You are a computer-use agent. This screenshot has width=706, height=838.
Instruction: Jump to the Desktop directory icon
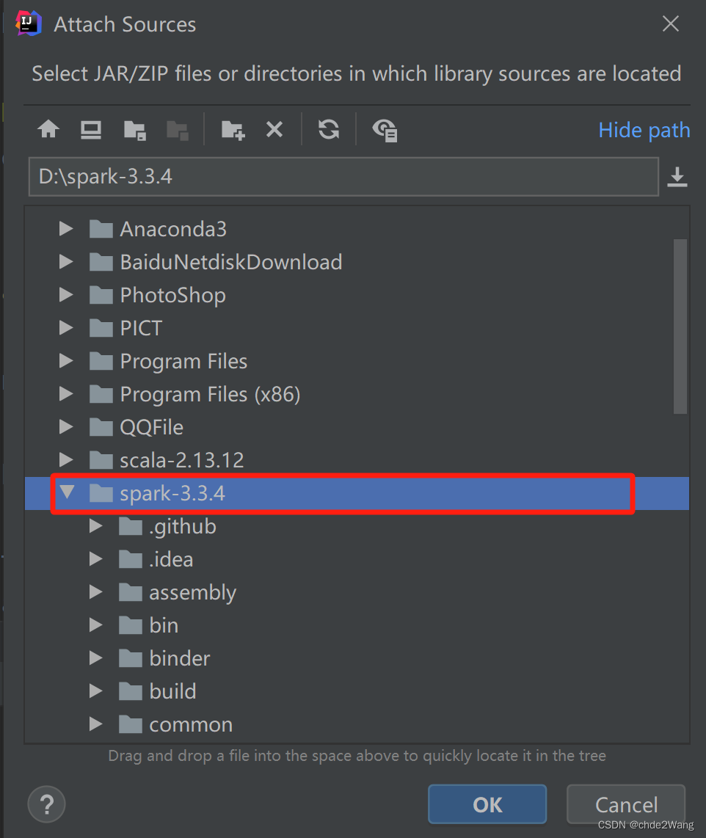tap(91, 129)
